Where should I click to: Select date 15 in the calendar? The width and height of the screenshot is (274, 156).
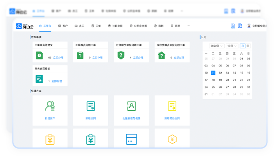tap(241, 73)
